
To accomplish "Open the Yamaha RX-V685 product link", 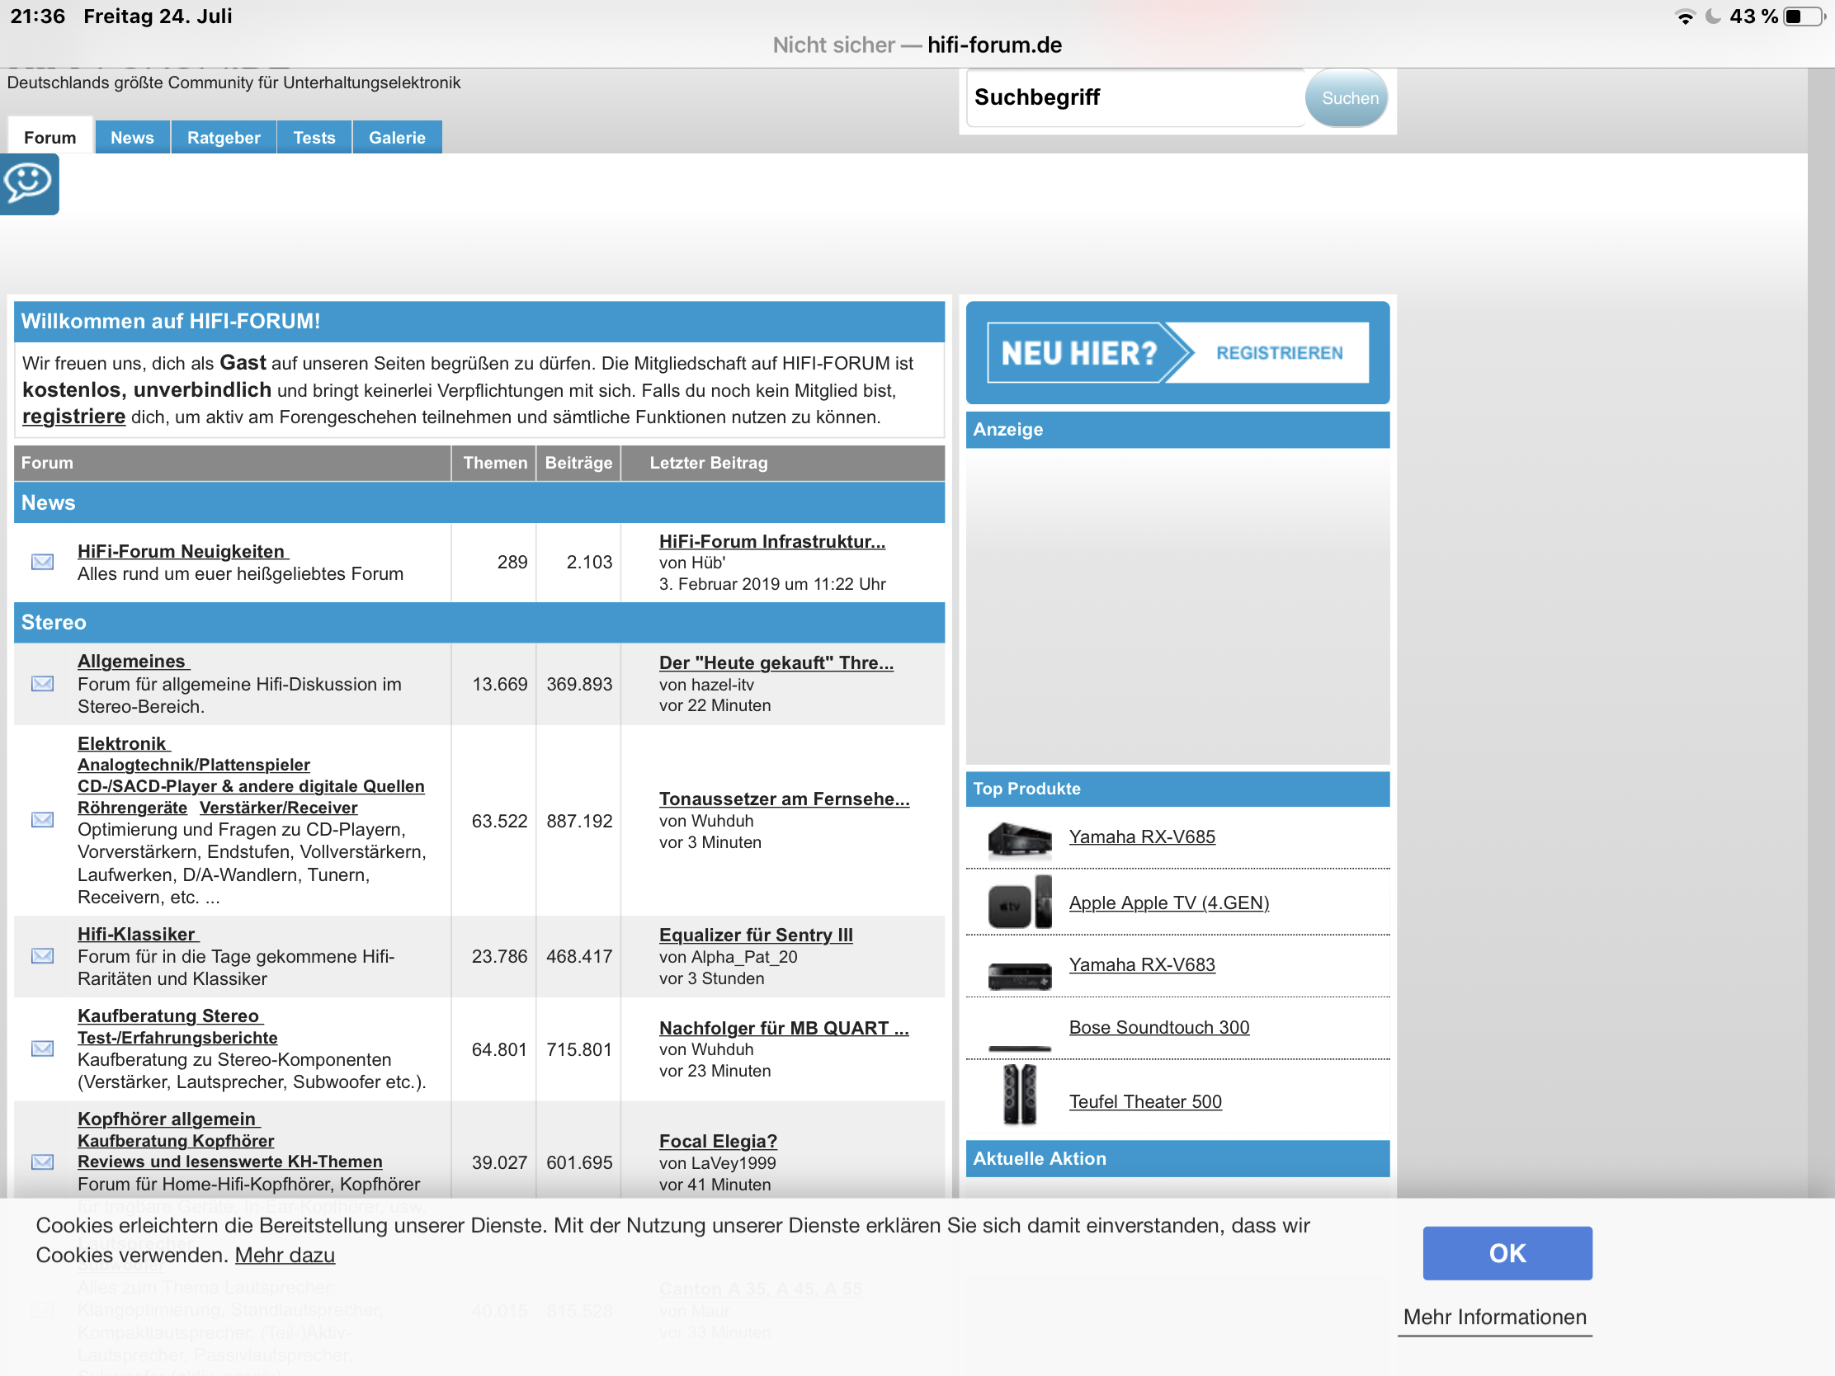I will click(1142, 836).
